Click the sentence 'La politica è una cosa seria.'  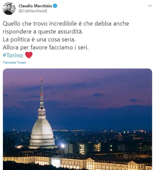(x=39, y=39)
